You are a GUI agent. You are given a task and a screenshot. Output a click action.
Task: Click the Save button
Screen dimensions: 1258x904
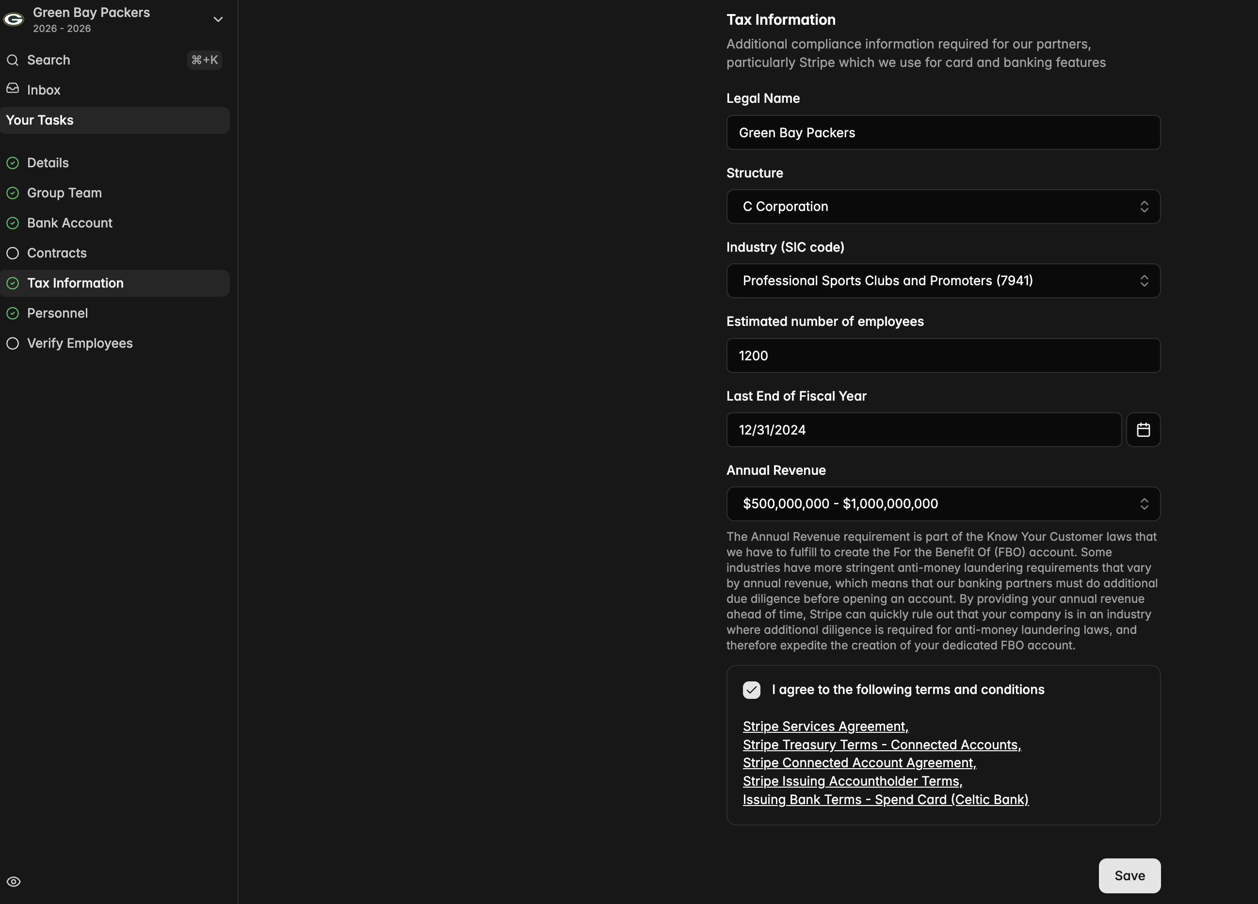(1129, 875)
